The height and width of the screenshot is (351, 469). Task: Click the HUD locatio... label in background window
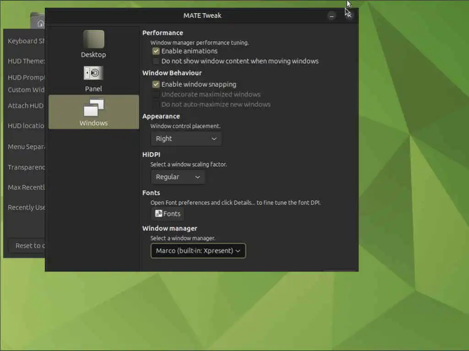26,126
